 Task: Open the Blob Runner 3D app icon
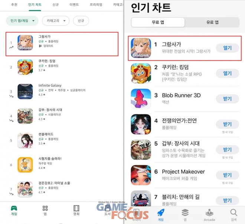pos(141,99)
